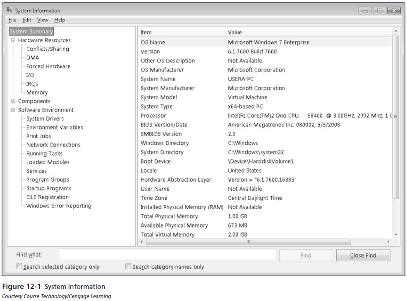Maximize the System Information window
This screenshot has width=407, height=301.
tap(379, 11)
